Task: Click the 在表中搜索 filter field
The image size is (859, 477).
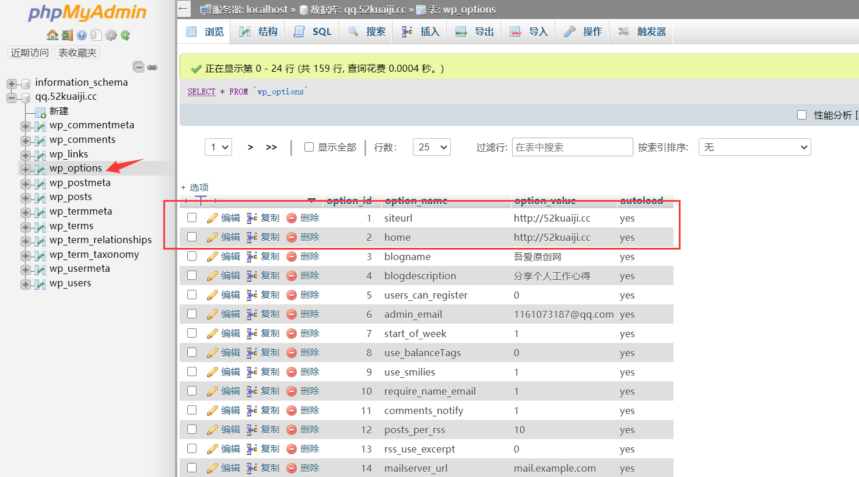Action: 573,147
